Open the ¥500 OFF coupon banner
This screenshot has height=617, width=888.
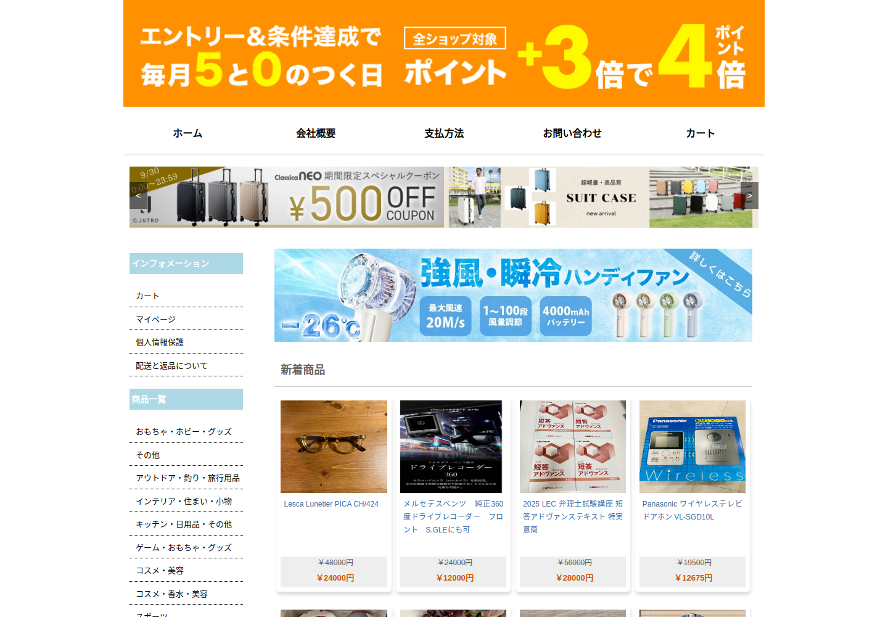click(x=287, y=197)
